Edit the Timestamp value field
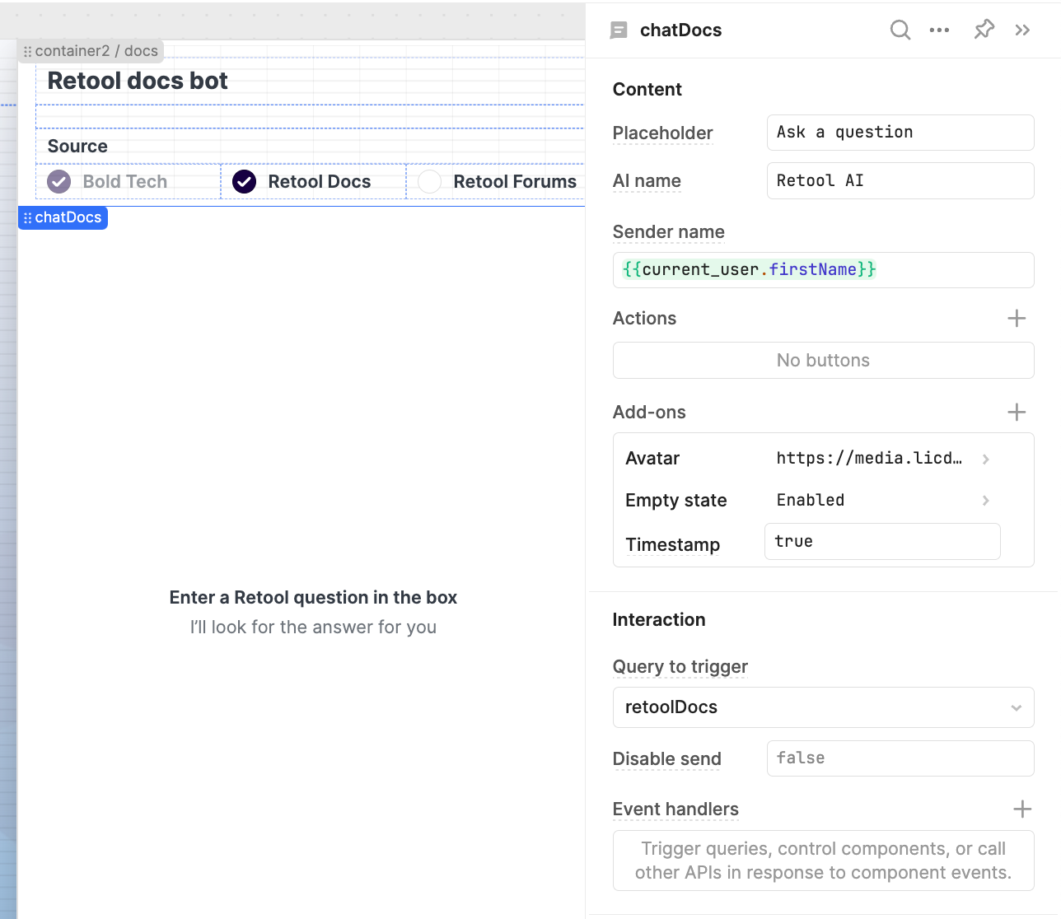Image resolution: width=1061 pixels, height=919 pixels. pyautogui.click(x=882, y=542)
